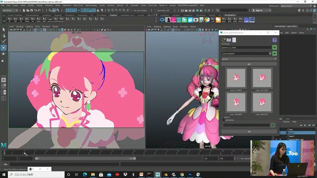Click the get button in pose window
This screenshot has height=178, width=317.
[249, 64]
